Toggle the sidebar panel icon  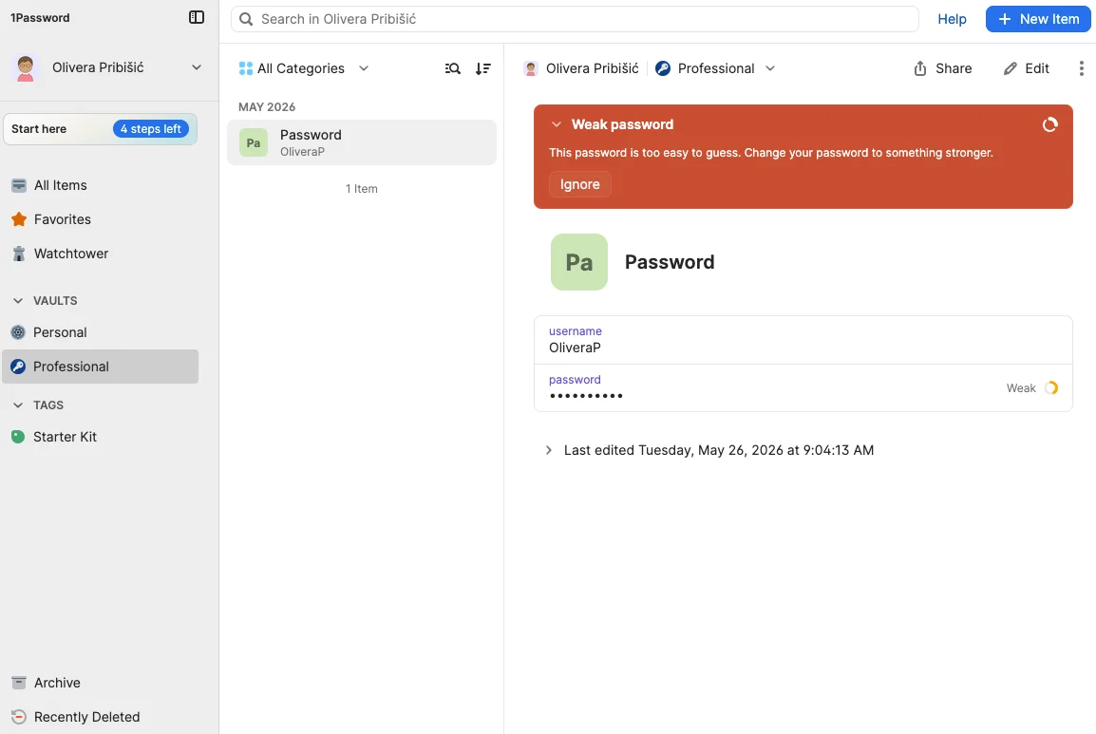click(x=197, y=17)
